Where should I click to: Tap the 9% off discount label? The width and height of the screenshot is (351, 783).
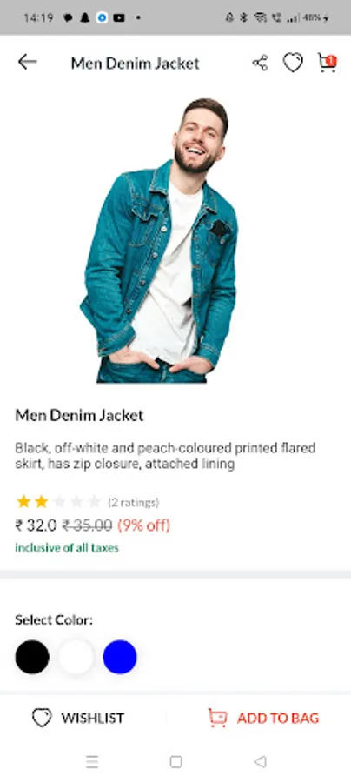point(144,525)
